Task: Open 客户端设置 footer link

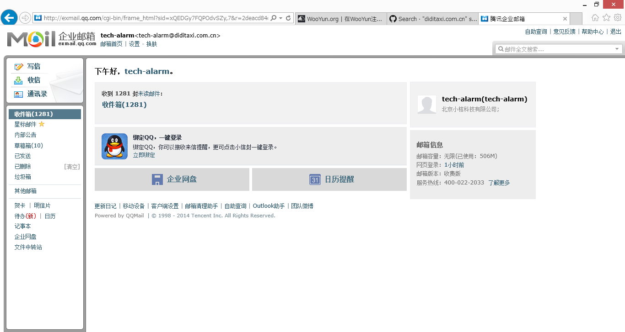Action: 165,206
